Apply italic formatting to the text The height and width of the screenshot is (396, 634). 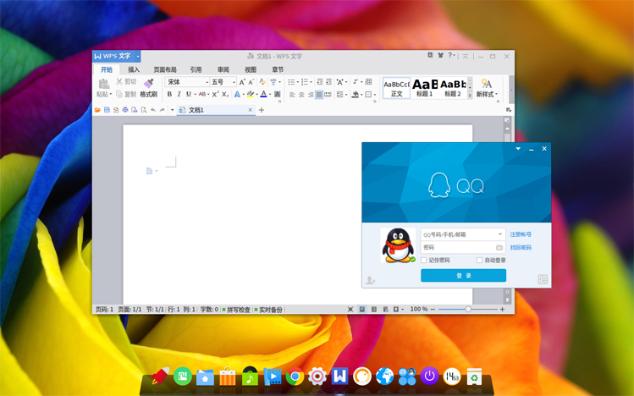(179, 94)
